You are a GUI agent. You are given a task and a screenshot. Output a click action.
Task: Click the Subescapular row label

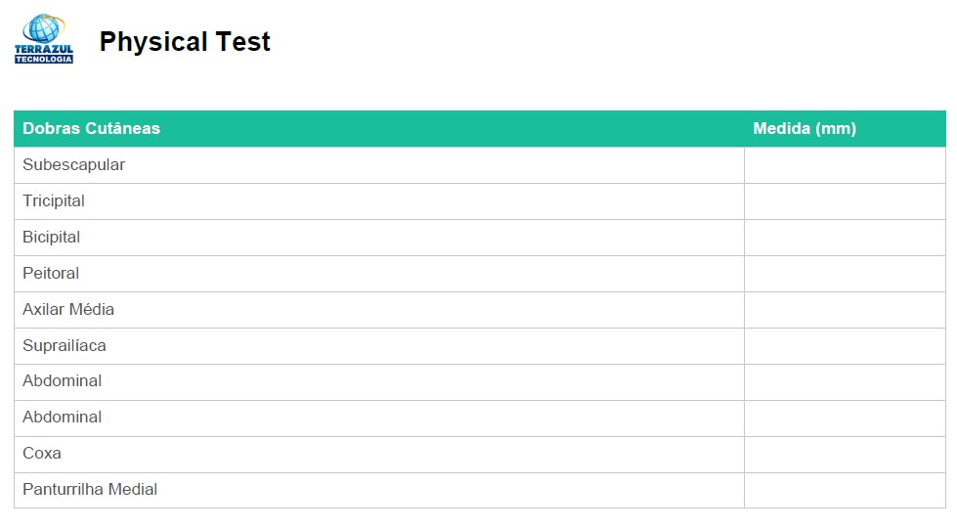[74, 165]
